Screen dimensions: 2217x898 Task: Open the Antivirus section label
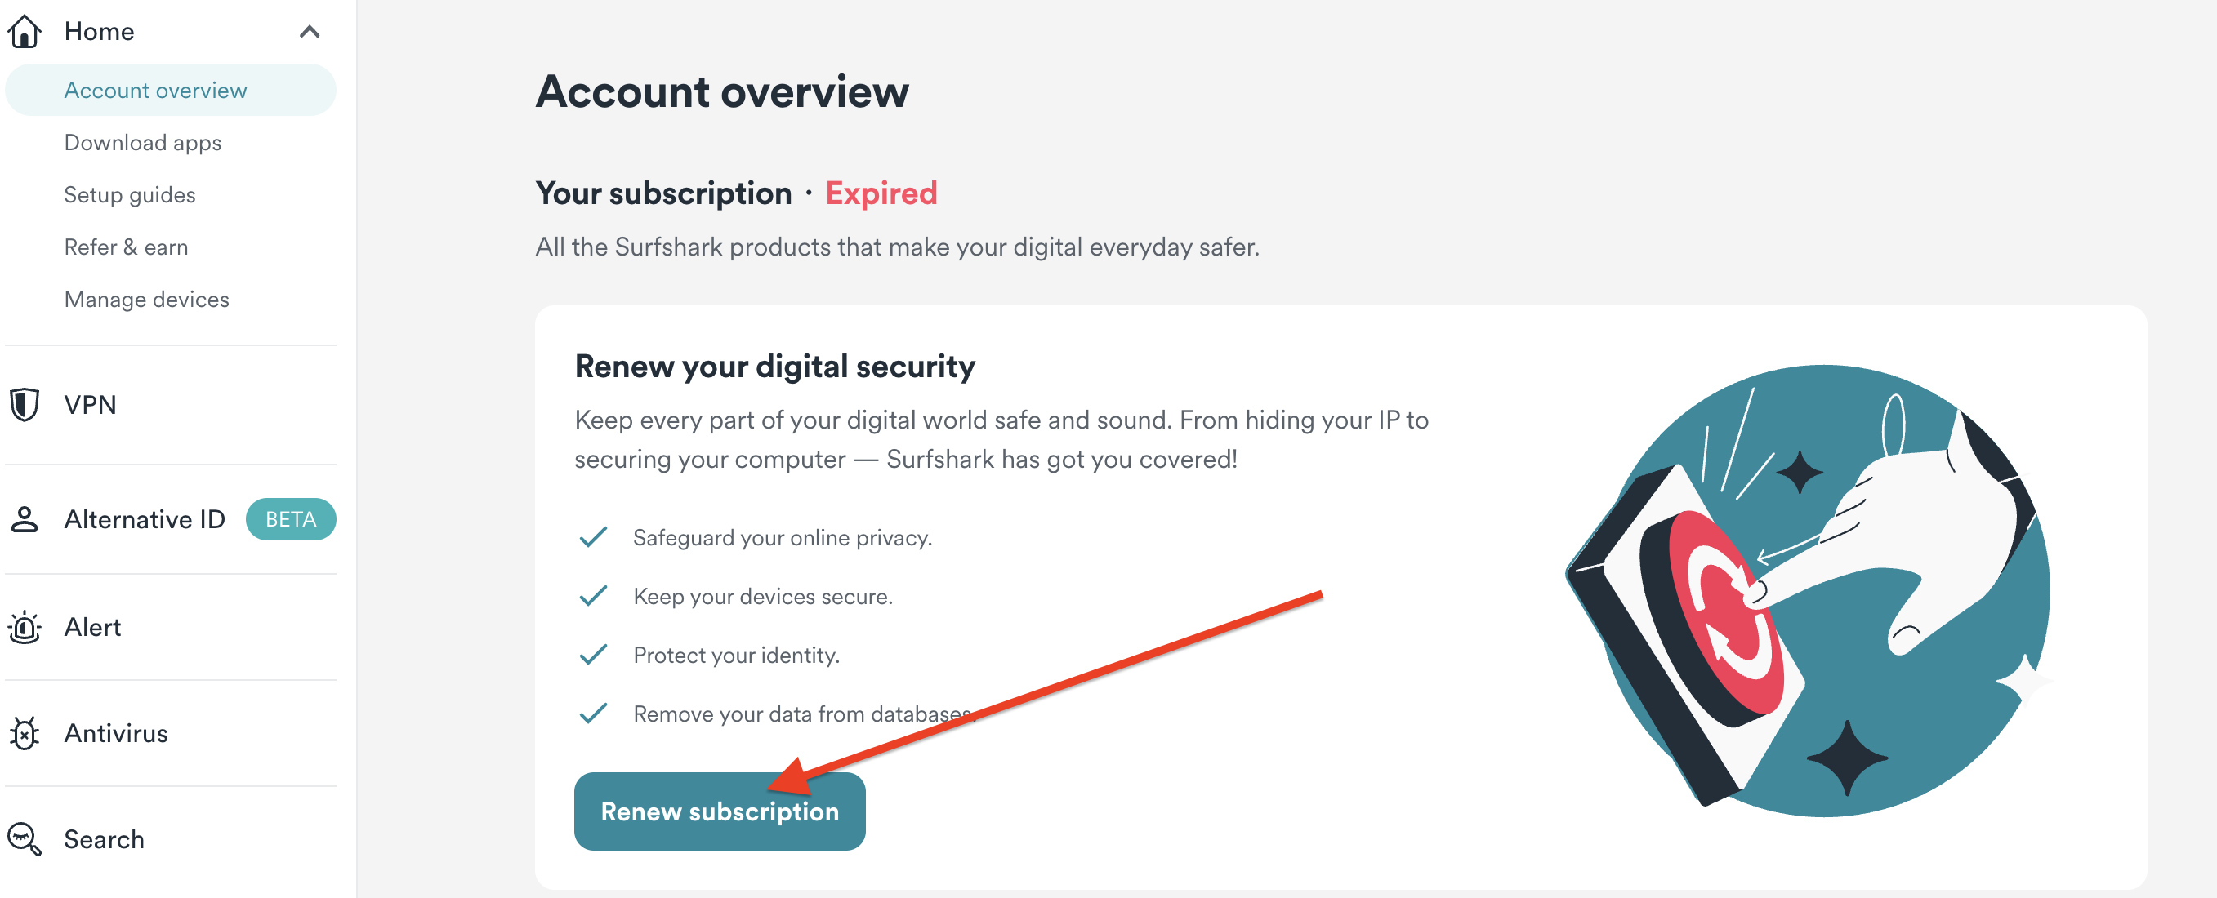[x=116, y=733]
